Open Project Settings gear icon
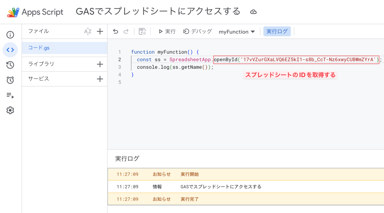The height and width of the screenshot is (213, 384). 10,110
